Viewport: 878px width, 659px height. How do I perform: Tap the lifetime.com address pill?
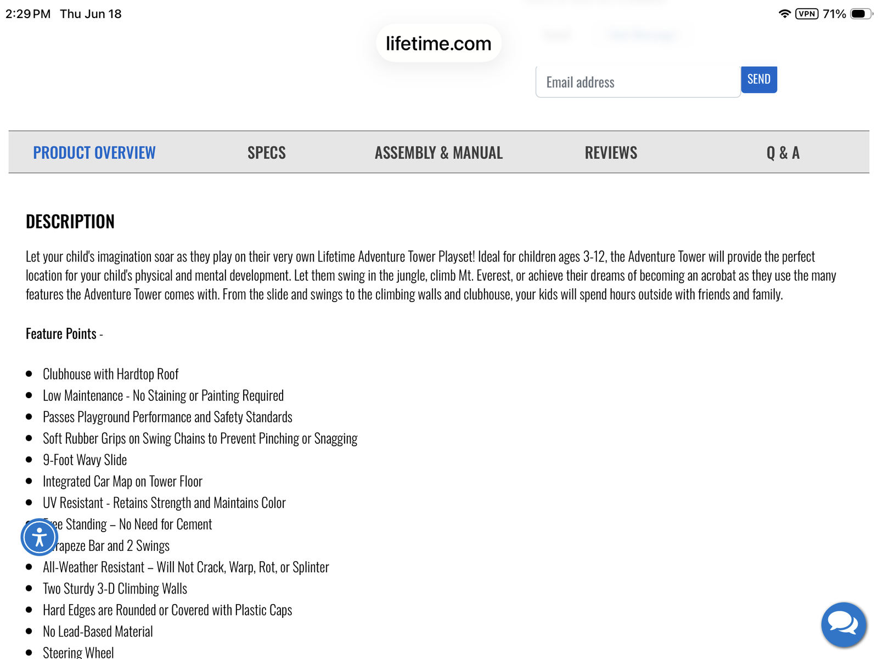tap(438, 43)
